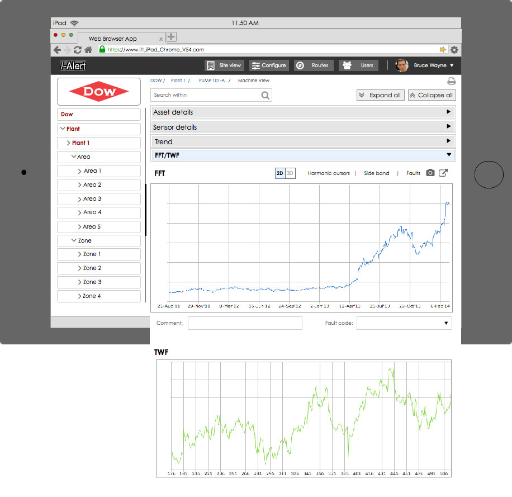Image resolution: width=512 pixels, height=497 pixels.
Task: Switch FFT chart to 2D view
Action: pos(280,173)
